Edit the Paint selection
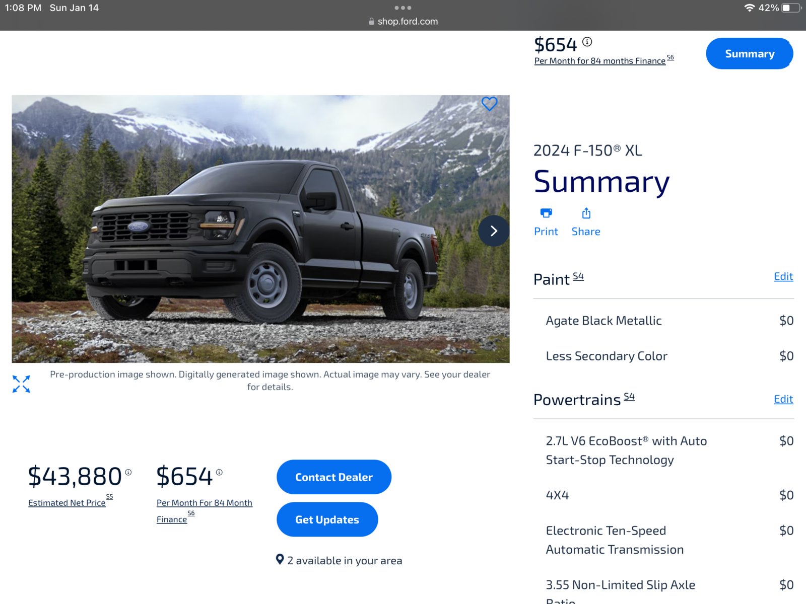Screen dimensions: 806x604 (x=783, y=276)
